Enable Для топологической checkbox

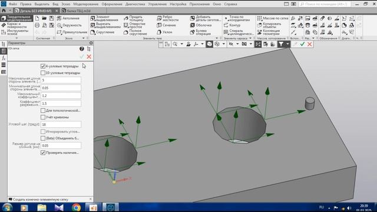click(43, 111)
